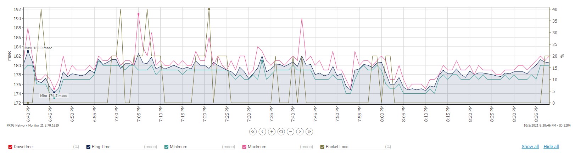Toggle the Minimum series checkbox
This screenshot has height=158, width=575.
pyautogui.click(x=166, y=147)
